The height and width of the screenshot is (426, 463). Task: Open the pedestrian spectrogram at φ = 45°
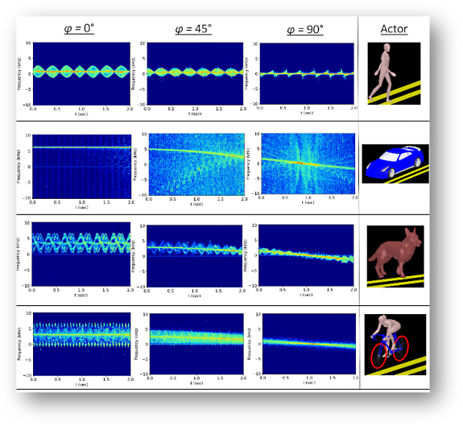pos(195,73)
